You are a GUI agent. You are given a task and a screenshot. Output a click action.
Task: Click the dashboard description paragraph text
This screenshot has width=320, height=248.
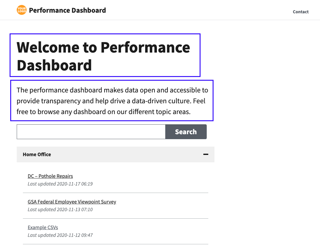(112, 101)
